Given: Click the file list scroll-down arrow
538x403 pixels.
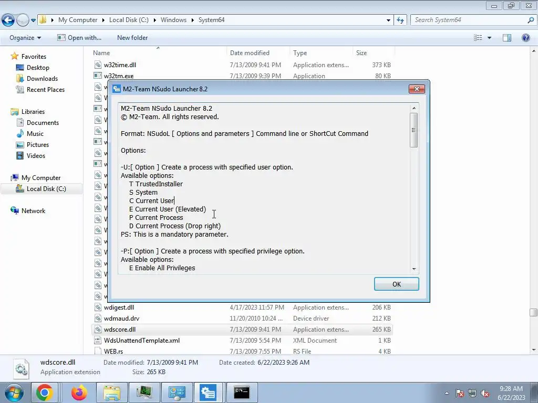Looking at the screenshot, I should tap(534, 350).
